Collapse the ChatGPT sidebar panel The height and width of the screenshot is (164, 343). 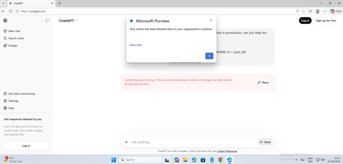tap(47, 20)
